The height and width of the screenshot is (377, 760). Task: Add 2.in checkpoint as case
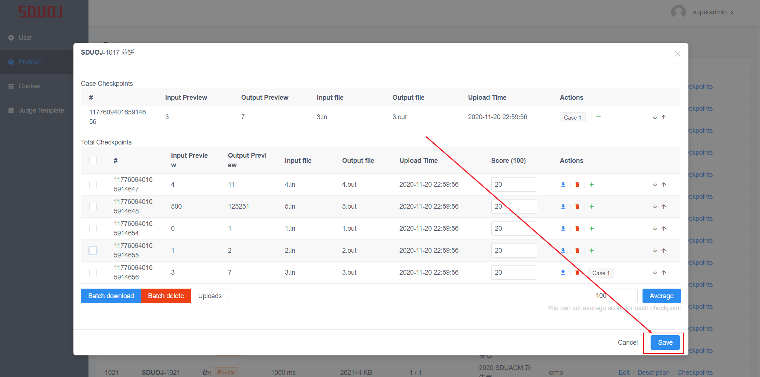click(x=591, y=250)
